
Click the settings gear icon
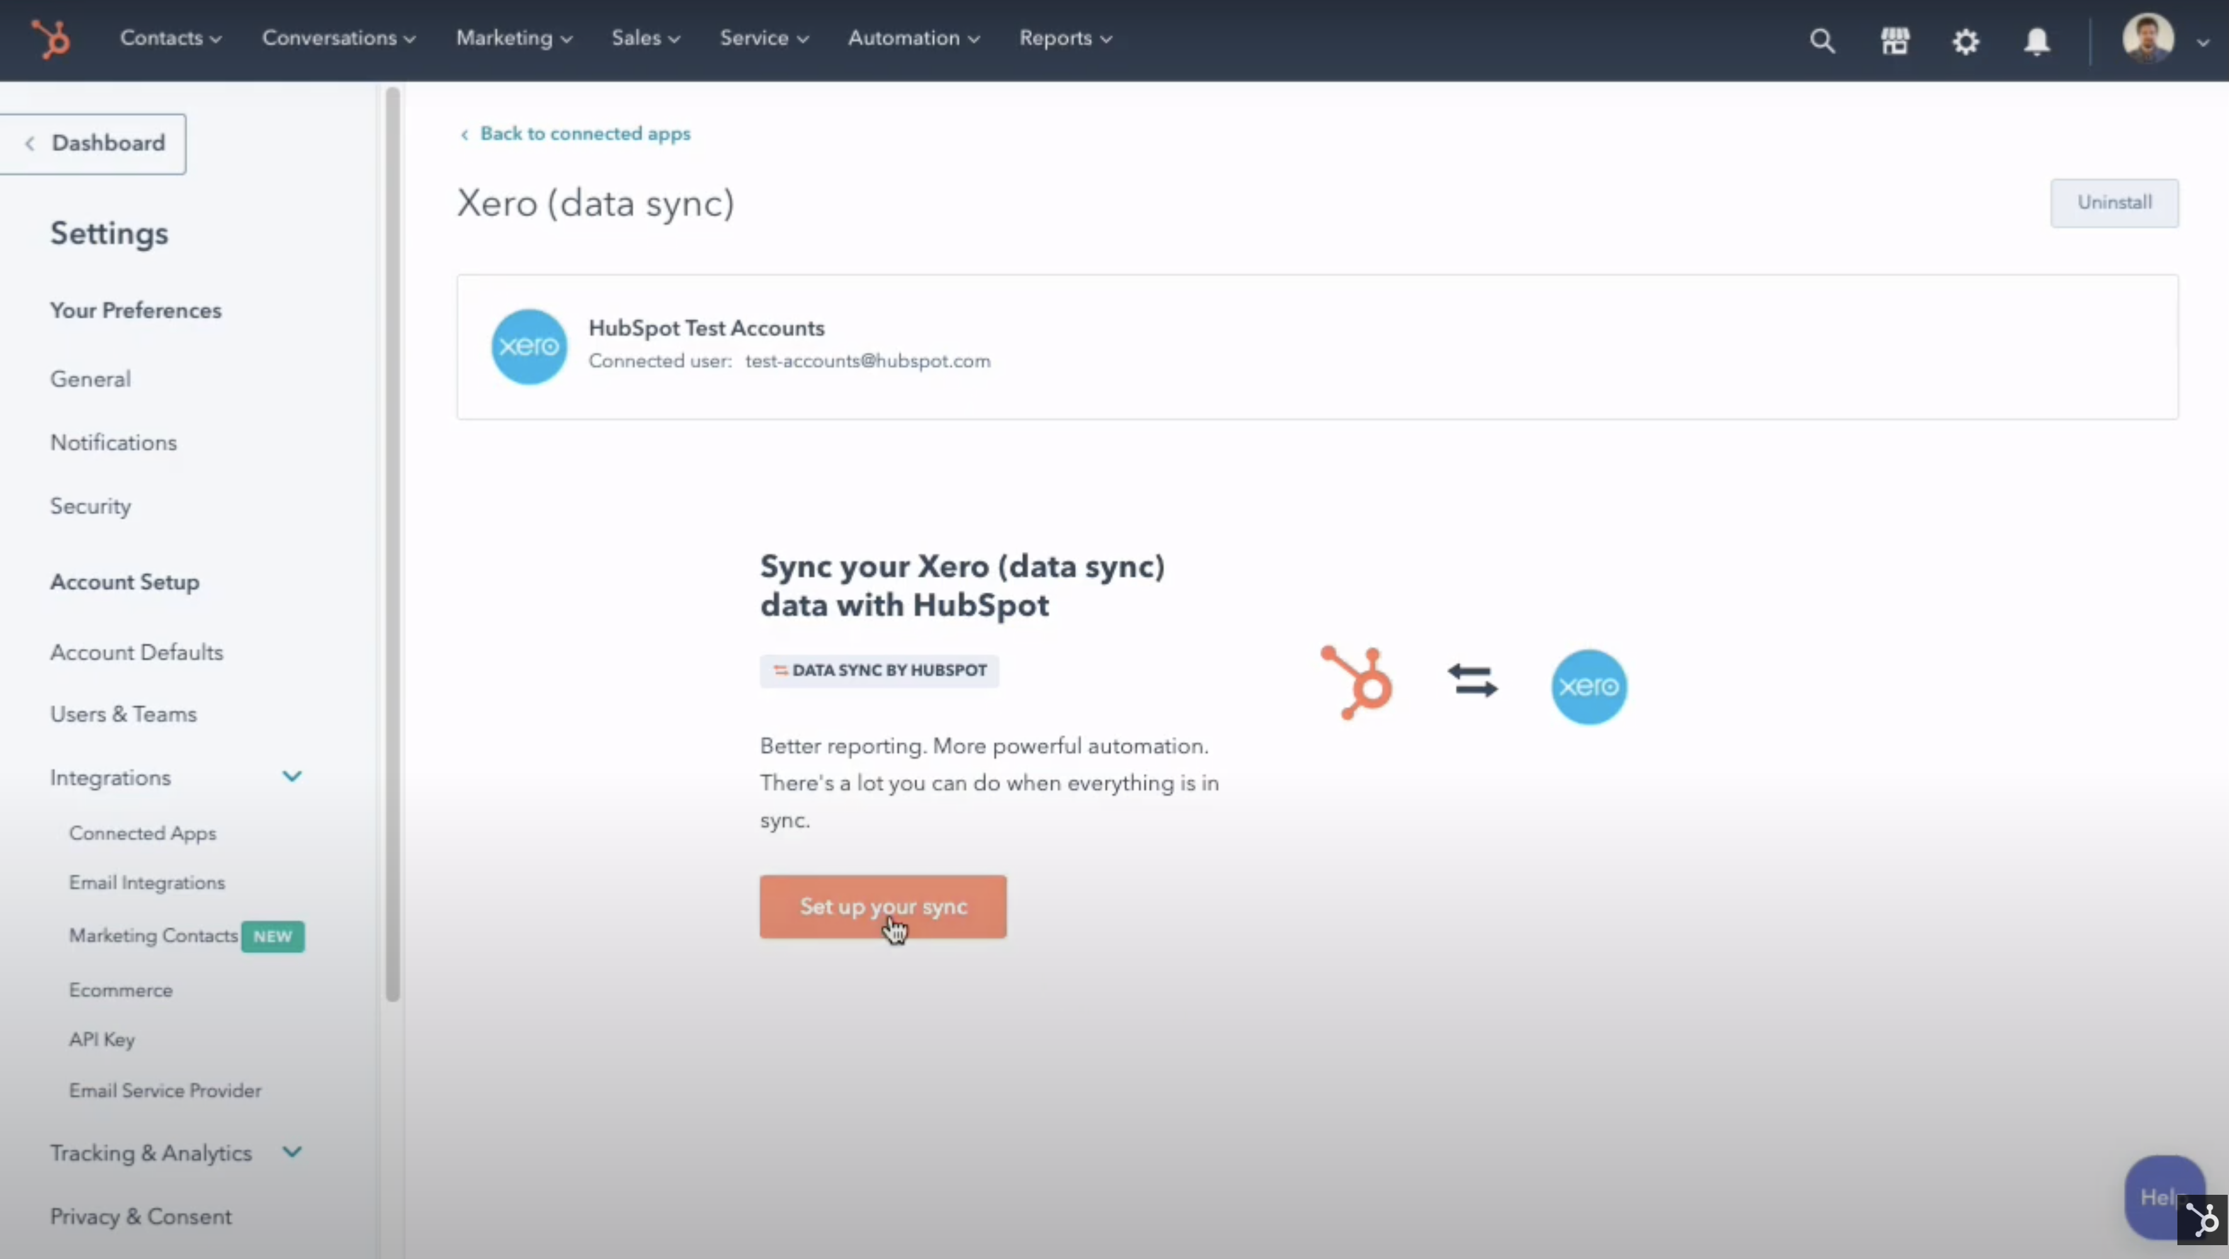[x=1965, y=41]
